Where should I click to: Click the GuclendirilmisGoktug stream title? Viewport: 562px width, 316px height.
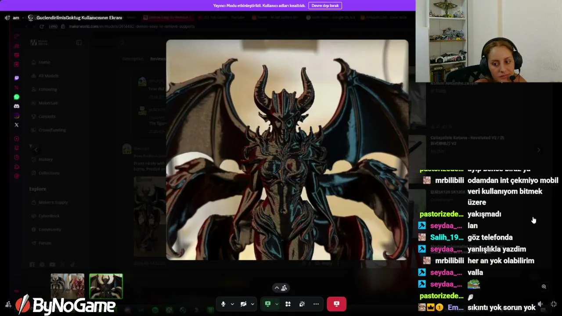[79, 18]
